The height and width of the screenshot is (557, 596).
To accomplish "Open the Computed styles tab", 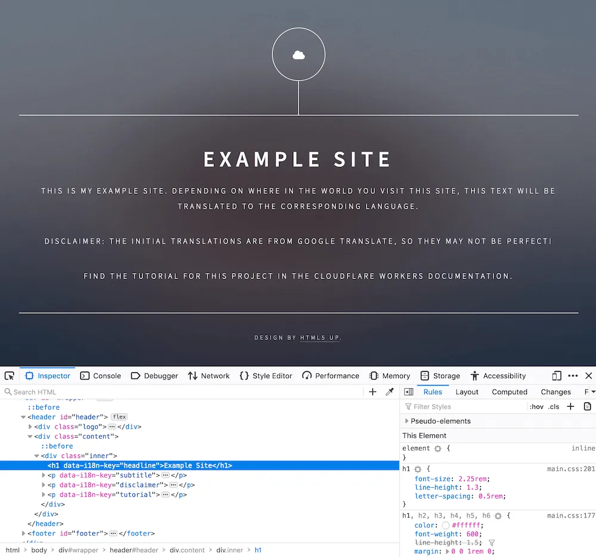I will point(510,392).
